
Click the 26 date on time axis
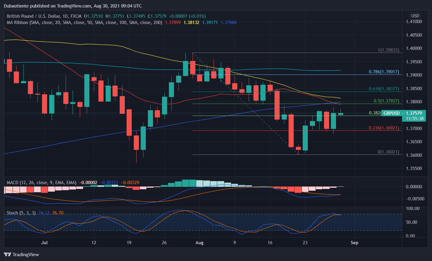[164, 243]
